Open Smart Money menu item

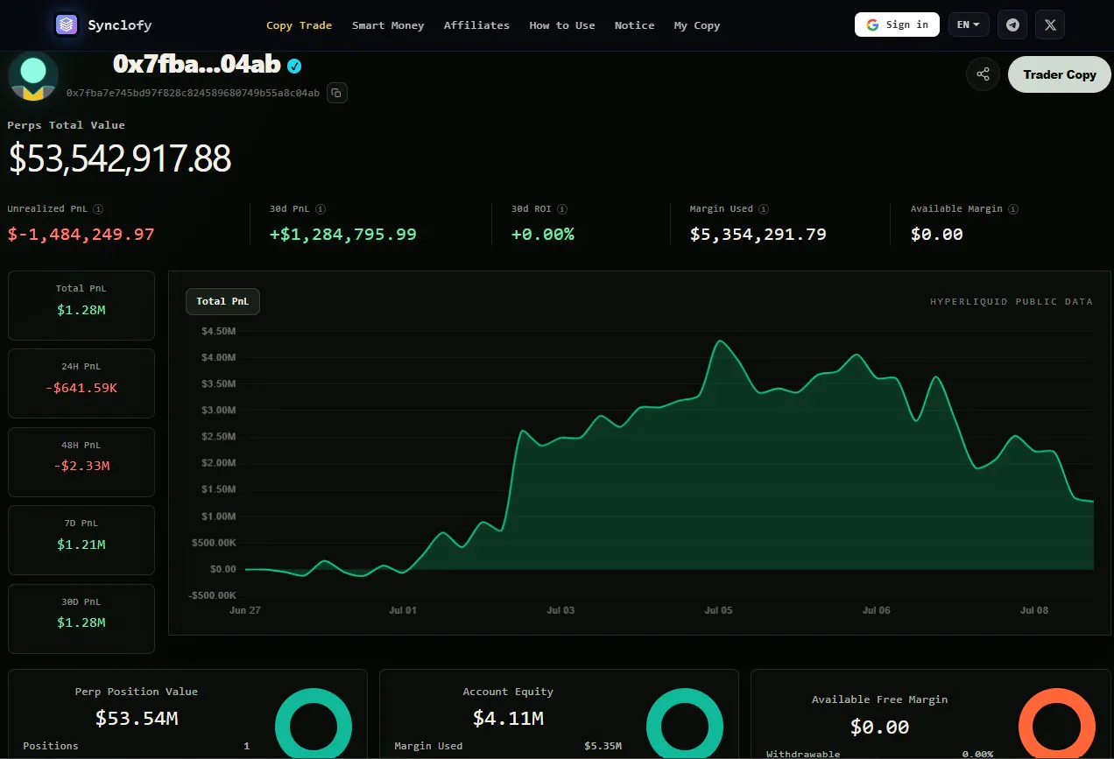click(x=388, y=25)
